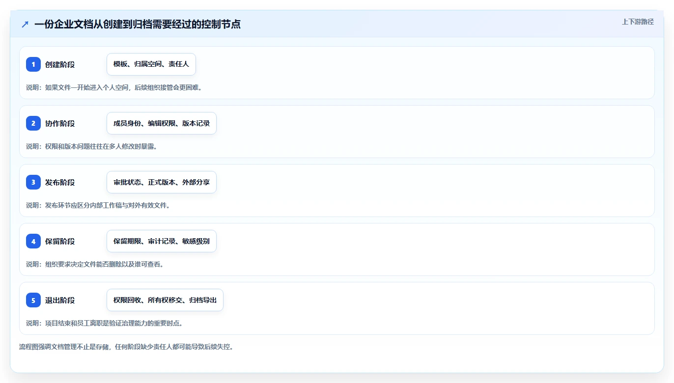Click note 项目结束和员工离职是验证治理能力的重要时点
Image resolution: width=674 pixels, height=383 pixels.
point(105,323)
